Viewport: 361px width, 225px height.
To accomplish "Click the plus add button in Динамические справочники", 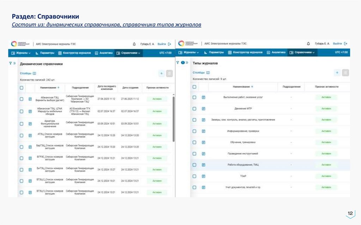I will (x=161, y=73).
